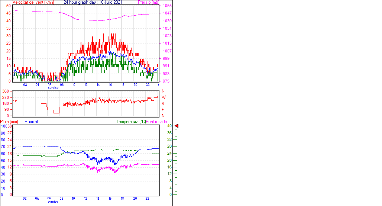Click the magenta 'Punt rosada' legend label
Viewport: 382px width, 206px height.
click(x=156, y=122)
